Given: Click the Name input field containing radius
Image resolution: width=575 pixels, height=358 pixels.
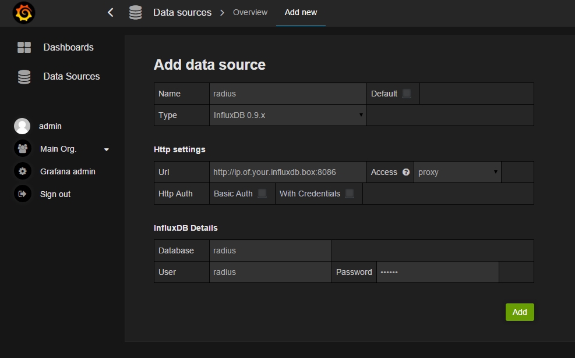Looking at the screenshot, I should coord(288,94).
